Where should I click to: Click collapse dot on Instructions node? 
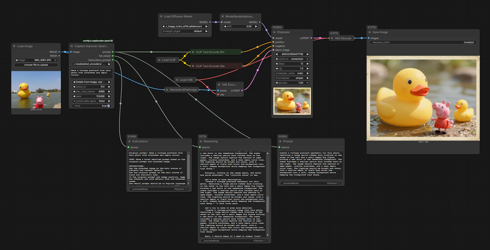[x=129, y=141]
